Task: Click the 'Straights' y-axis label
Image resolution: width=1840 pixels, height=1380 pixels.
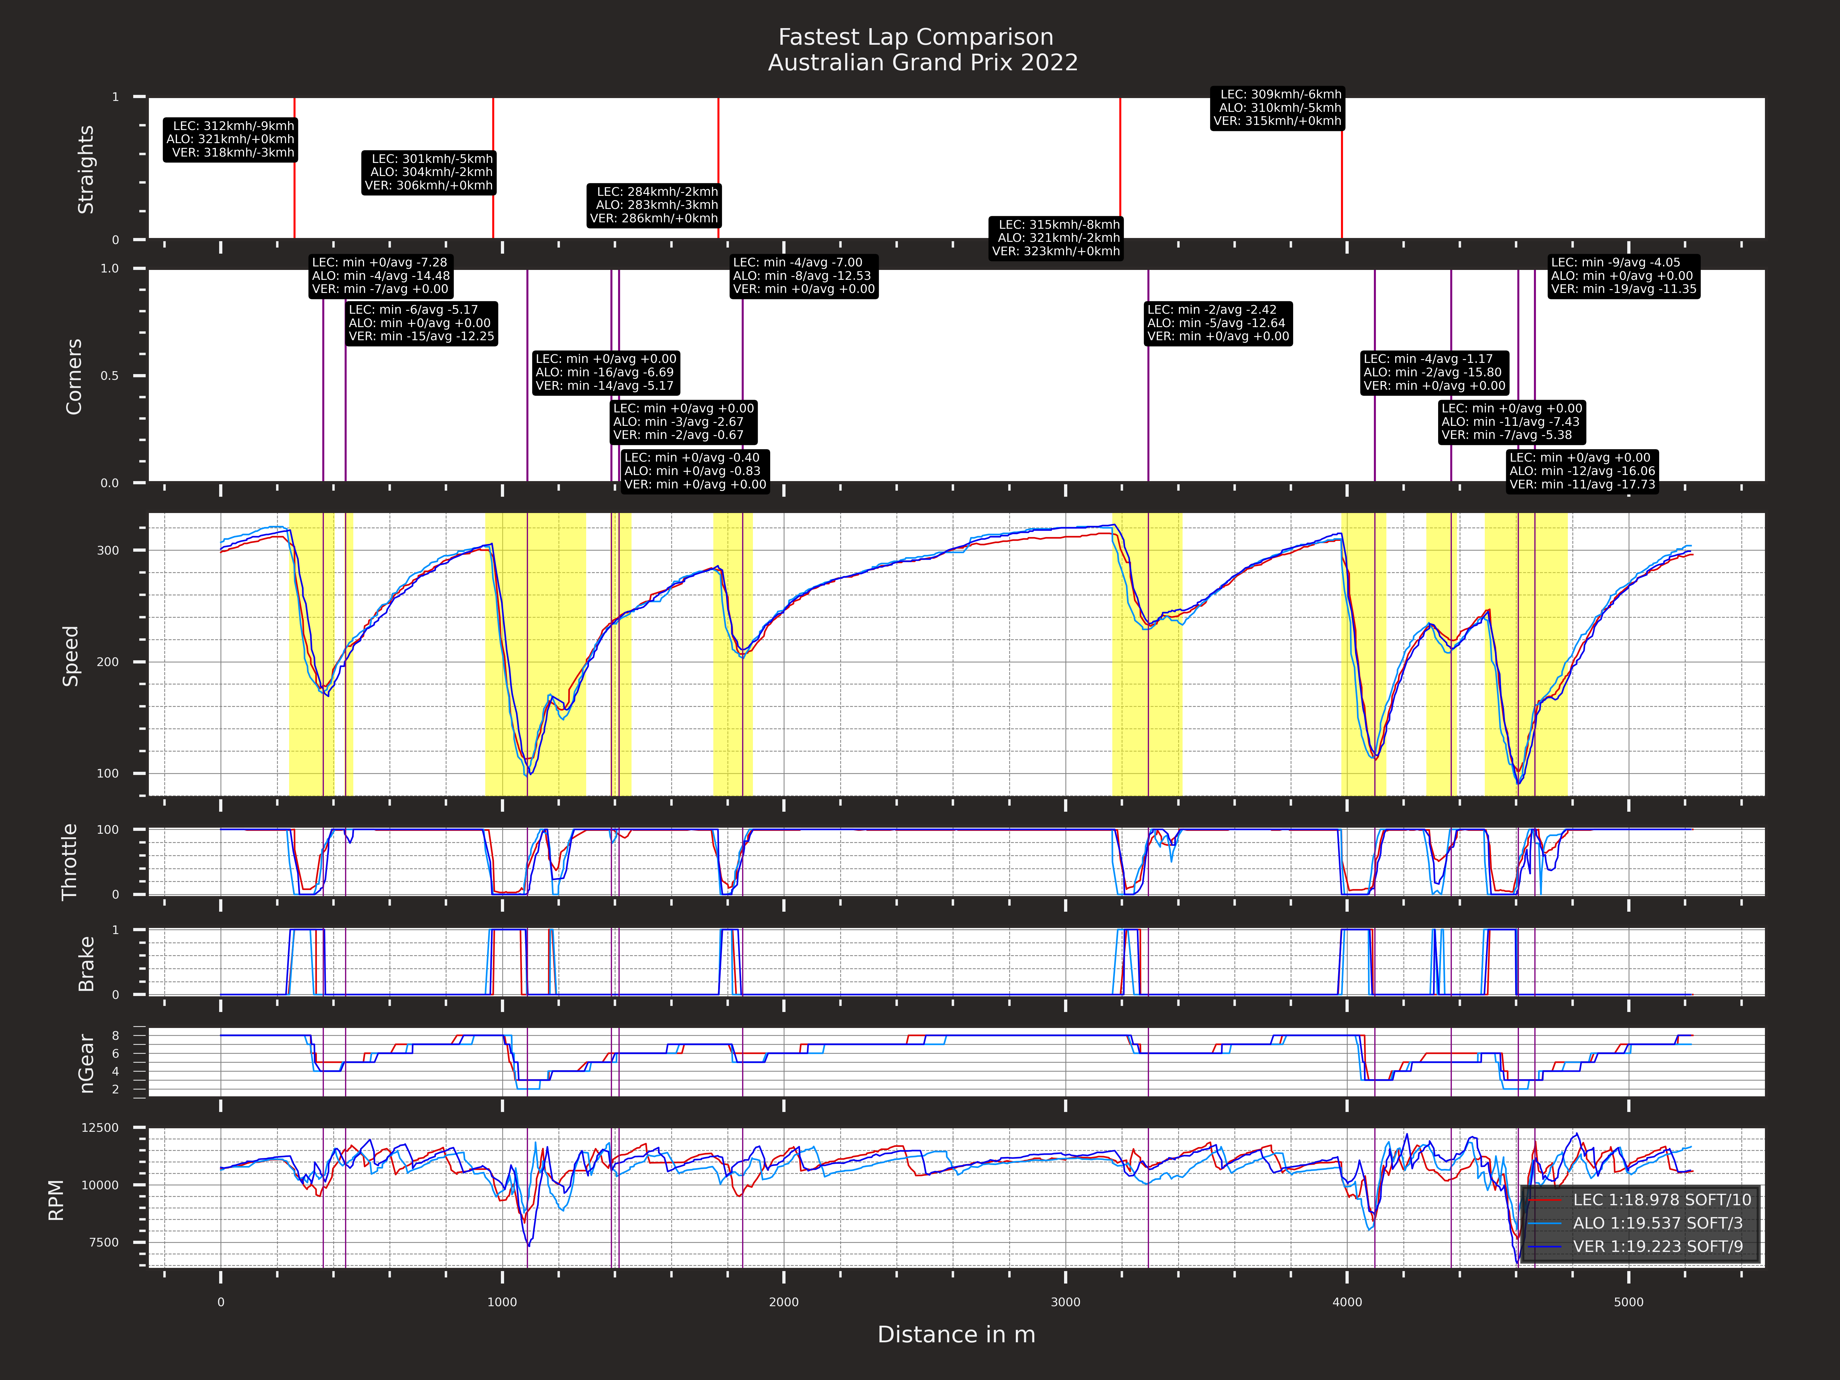Action: pos(86,169)
